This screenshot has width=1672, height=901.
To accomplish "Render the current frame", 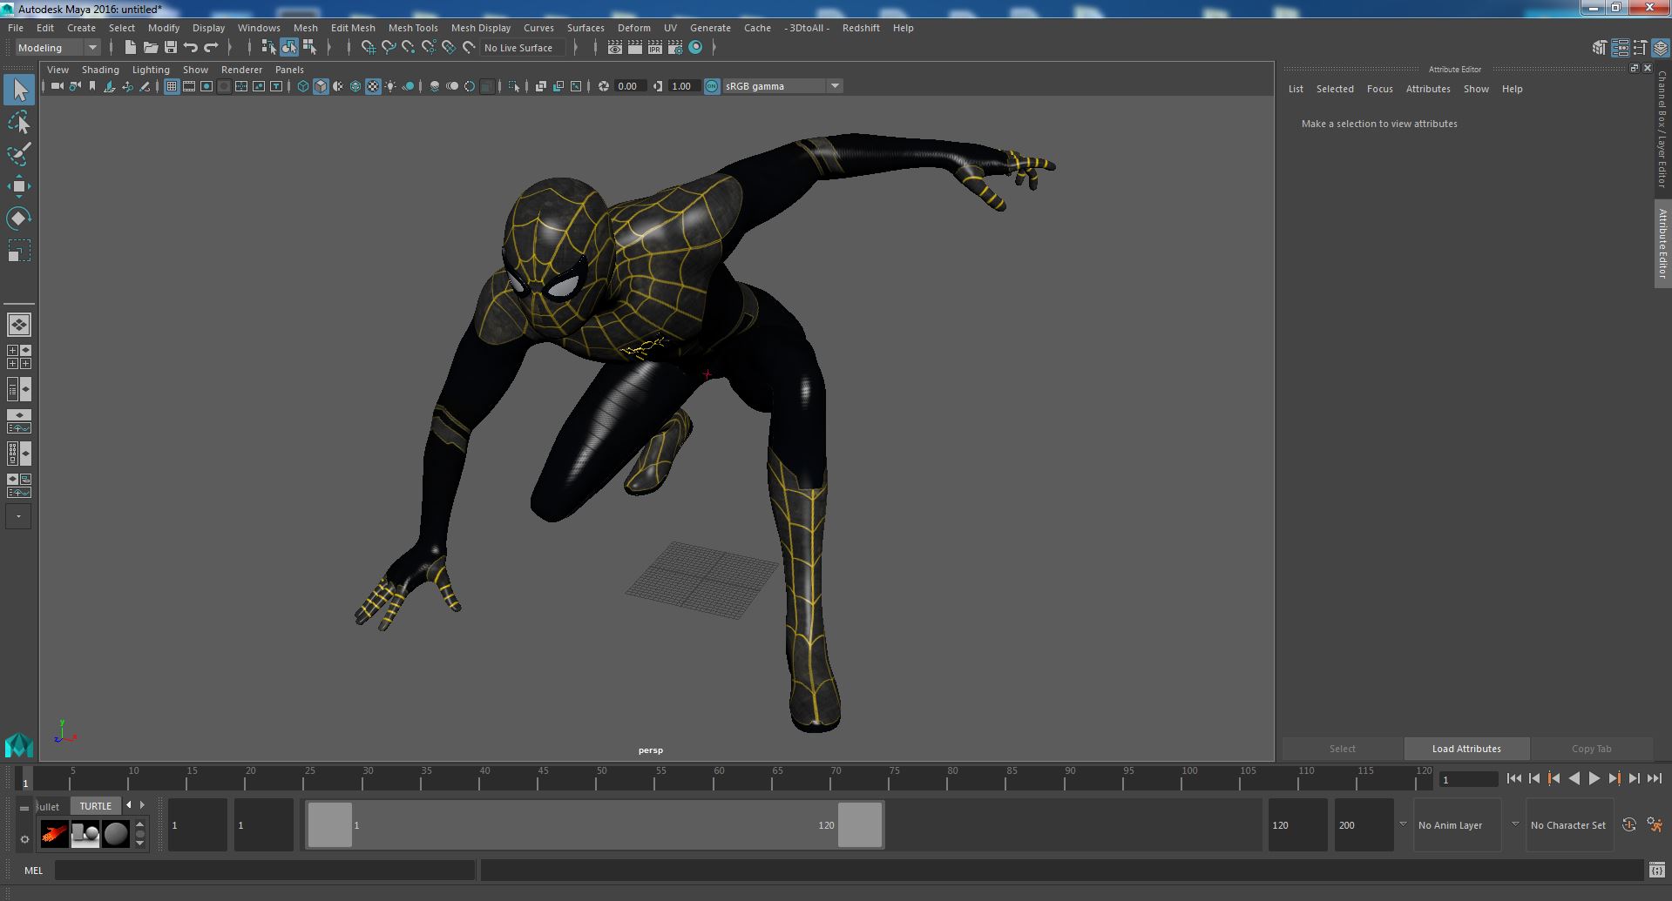I will (x=635, y=48).
